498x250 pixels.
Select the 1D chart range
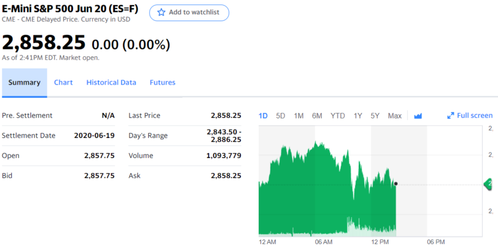[x=263, y=116]
